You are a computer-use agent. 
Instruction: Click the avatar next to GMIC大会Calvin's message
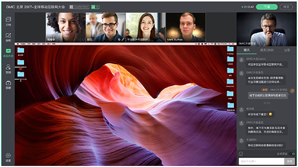(x=241, y=60)
